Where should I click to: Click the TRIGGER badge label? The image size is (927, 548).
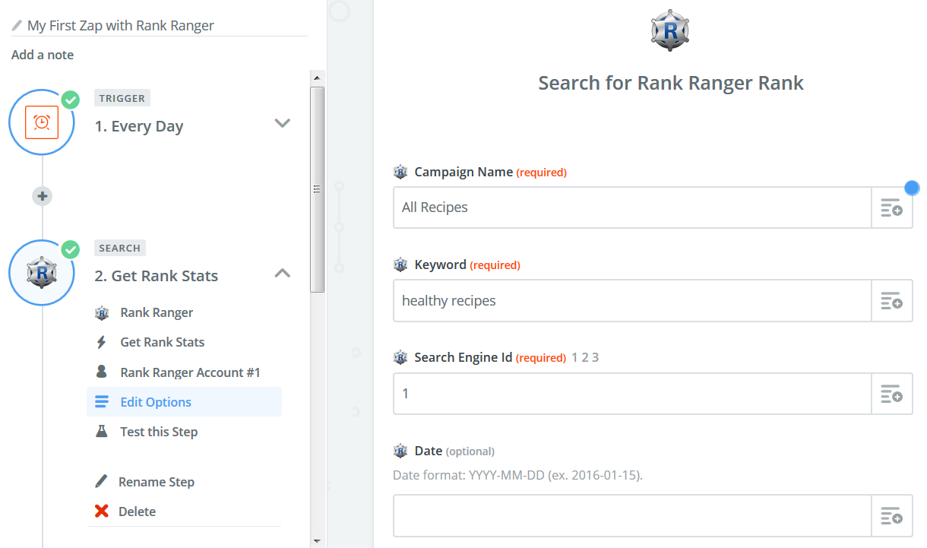(122, 98)
